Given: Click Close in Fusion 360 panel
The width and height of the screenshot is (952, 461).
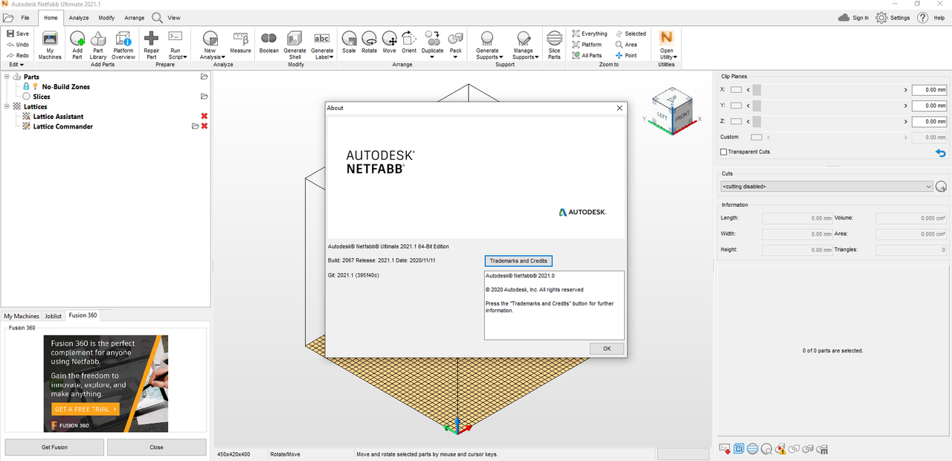Looking at the screenshot, I should coord(156,447).
